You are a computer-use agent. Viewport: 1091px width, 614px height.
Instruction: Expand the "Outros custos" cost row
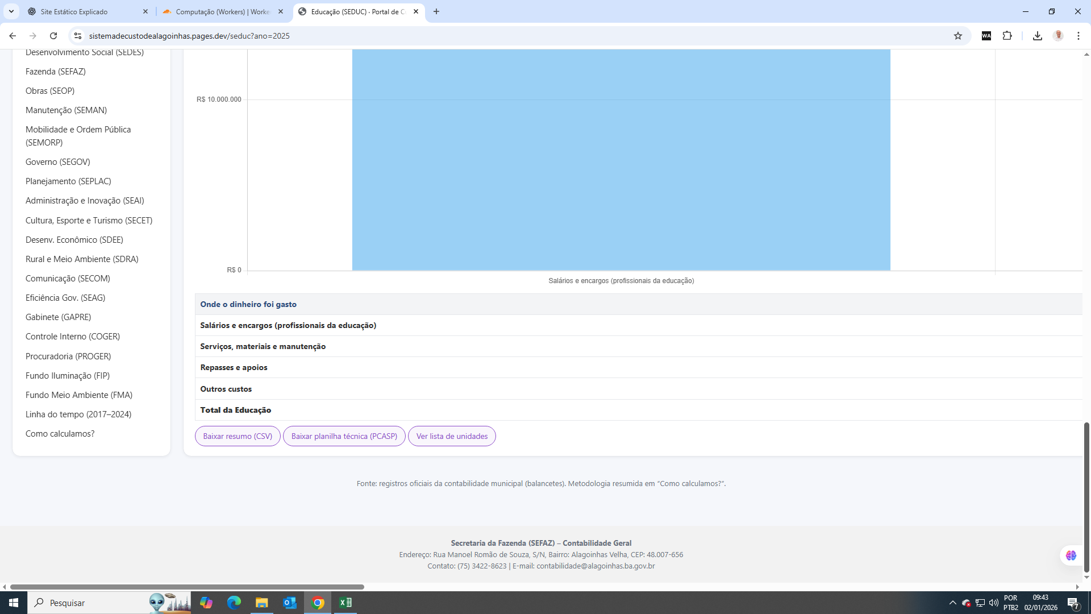click(x=226, y=388)
